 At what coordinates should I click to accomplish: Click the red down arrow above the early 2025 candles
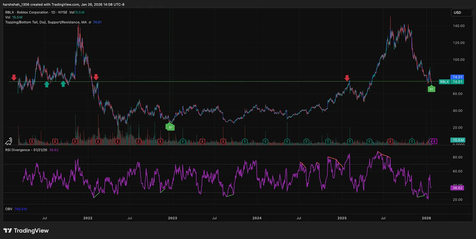coord(347,78)
